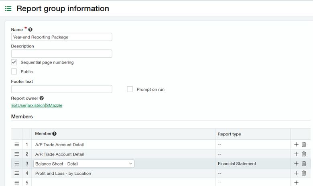
Task: Uncheck Sequential page numbering
Action: [x=14, y=62]
